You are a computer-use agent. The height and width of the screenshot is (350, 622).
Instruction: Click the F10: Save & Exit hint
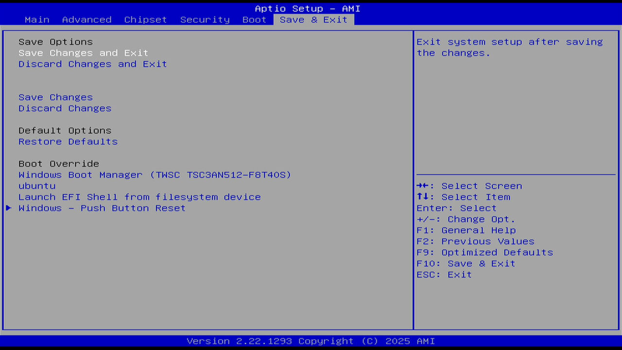tap(466, 263)
